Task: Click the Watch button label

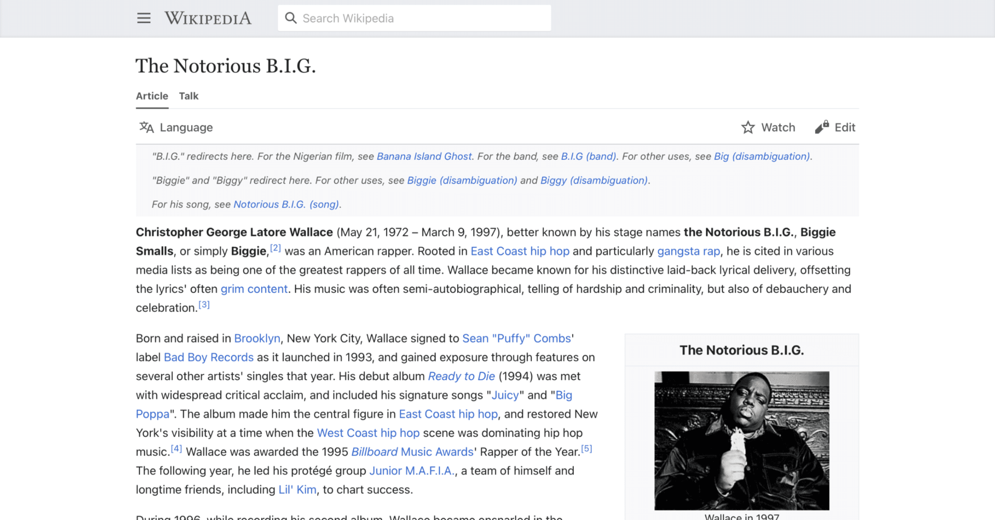Action: [x=778, y=127]
